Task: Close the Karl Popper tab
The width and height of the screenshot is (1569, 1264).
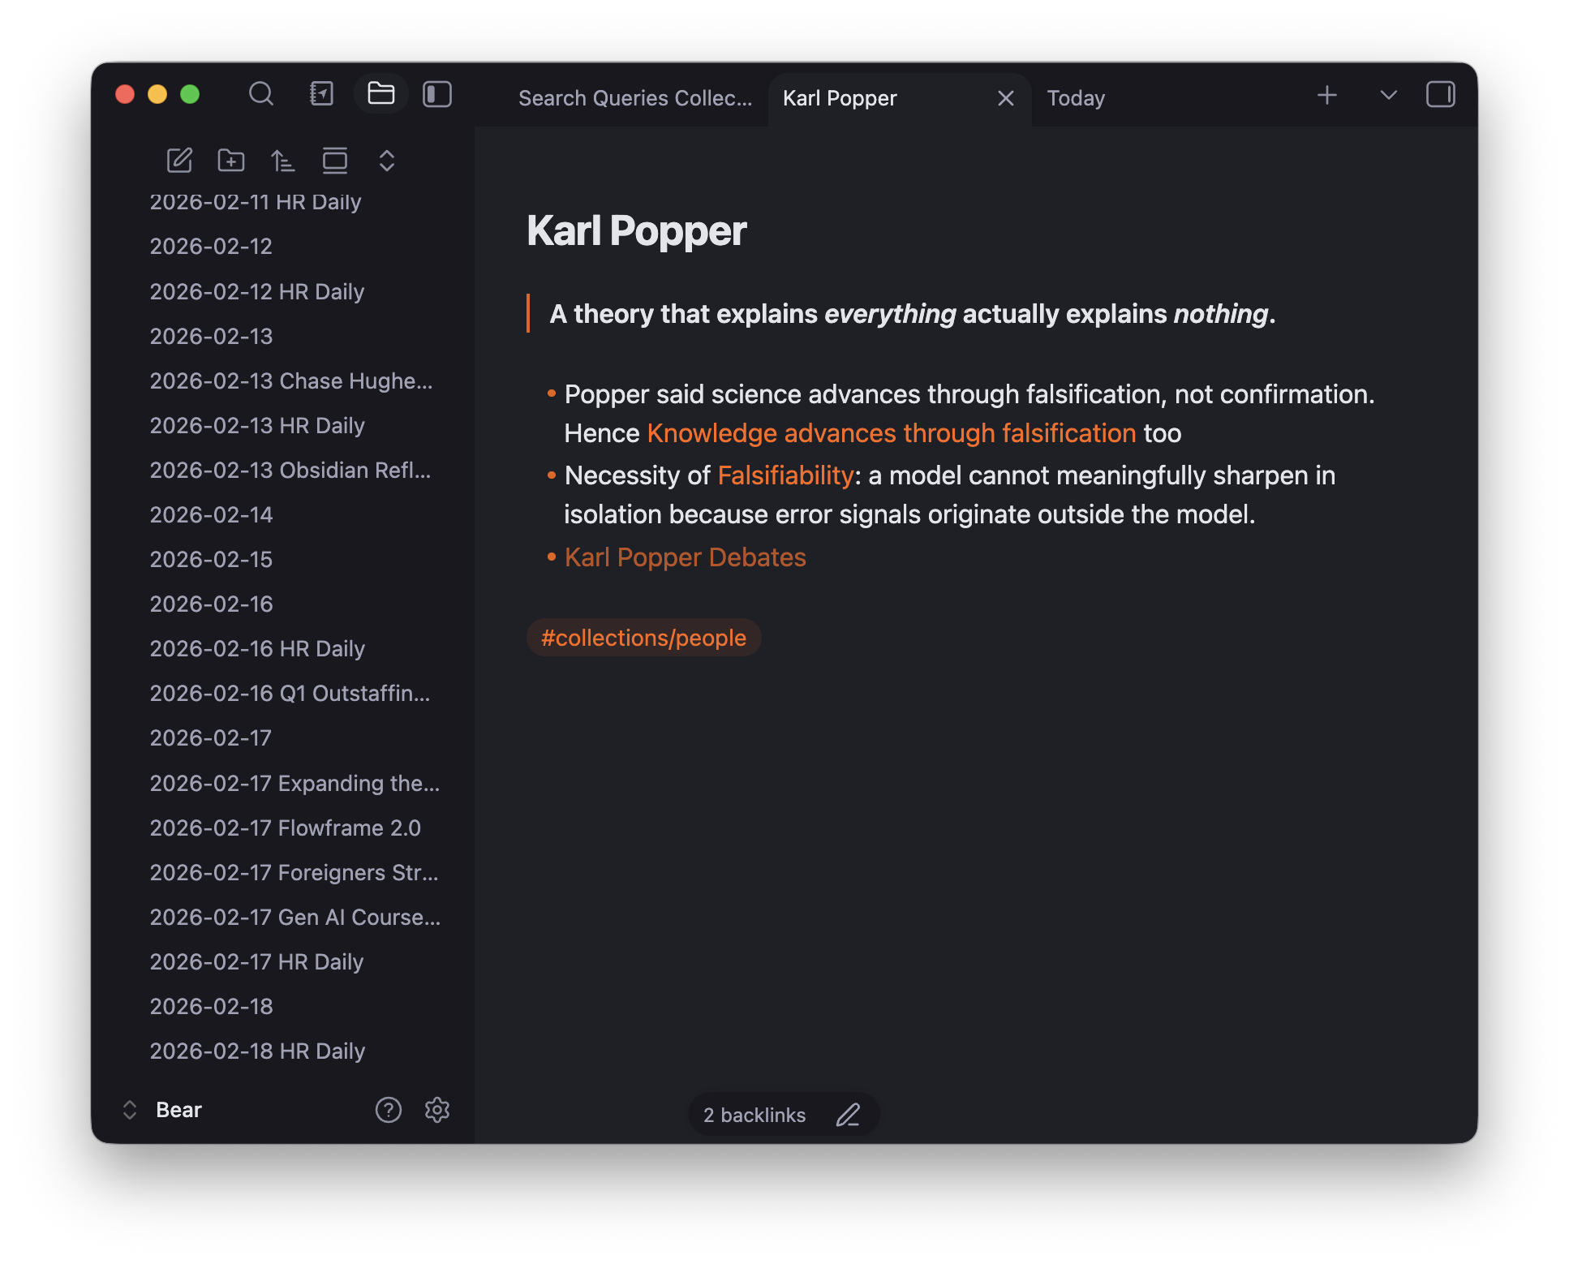Action: 1005,98
